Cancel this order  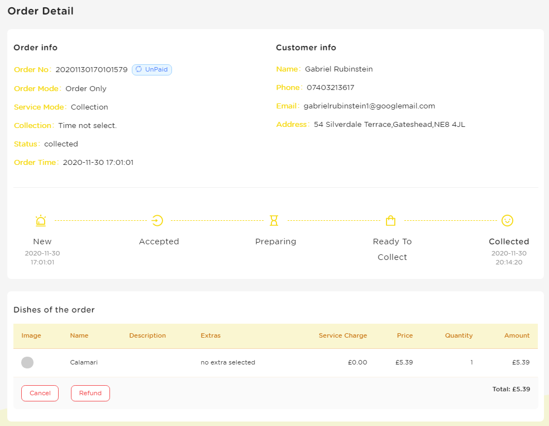(40, 393)
